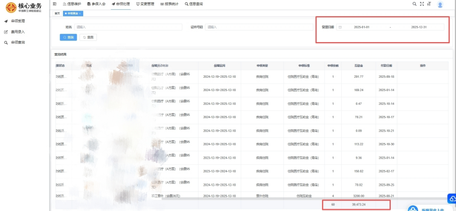Viewport: 456px width, 211px height.
Task: Click the 保障区间 column header
Action: click(x=219, y=66)
